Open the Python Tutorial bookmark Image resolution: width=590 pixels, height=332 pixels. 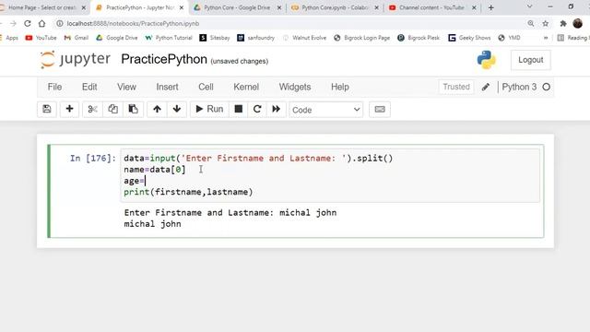pyautogui.click(x=169, y=38)
